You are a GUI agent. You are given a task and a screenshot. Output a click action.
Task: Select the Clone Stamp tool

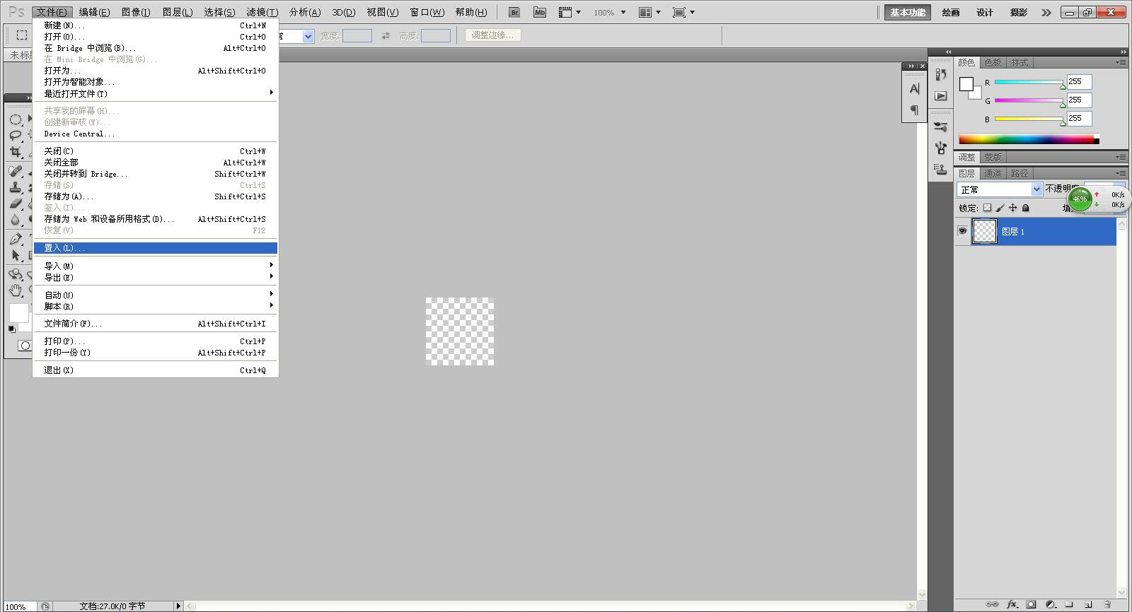point(15,187)
